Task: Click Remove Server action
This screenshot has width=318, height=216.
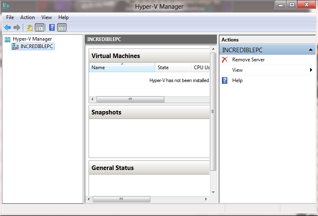Action: click(248, 60)
